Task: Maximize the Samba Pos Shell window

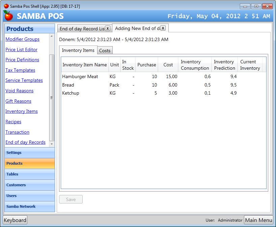Action: [256, 6]
